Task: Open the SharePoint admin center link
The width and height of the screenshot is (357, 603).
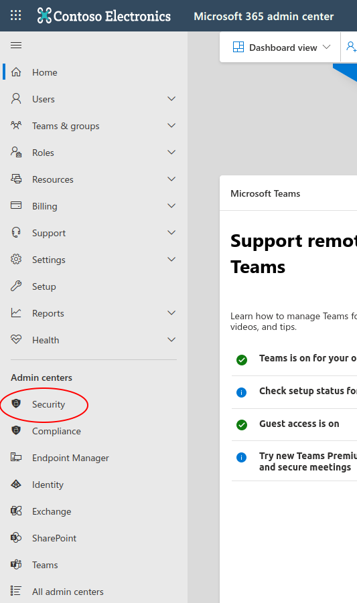Action: (x=54, y=538)
